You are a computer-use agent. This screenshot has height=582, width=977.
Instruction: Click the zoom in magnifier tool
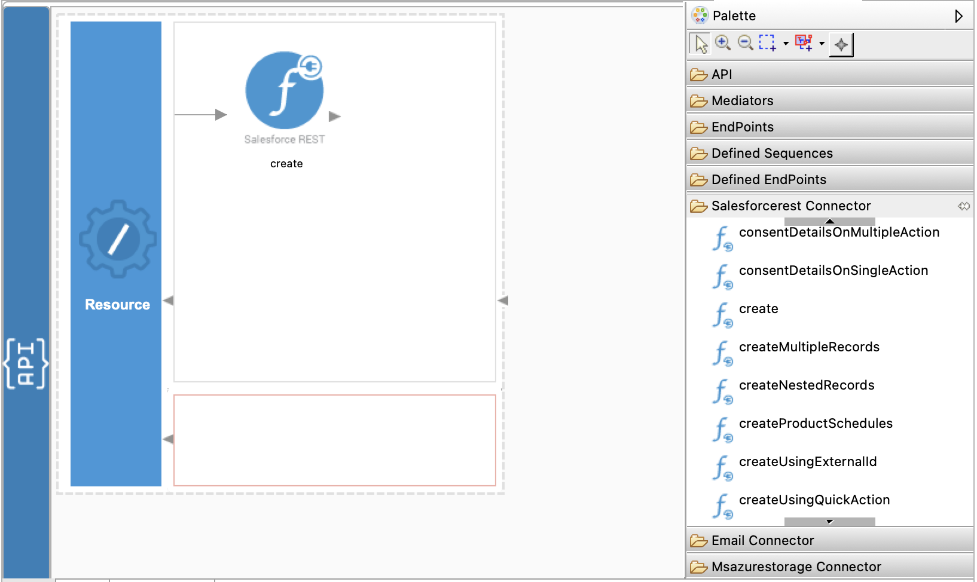(x=723, y=43)
